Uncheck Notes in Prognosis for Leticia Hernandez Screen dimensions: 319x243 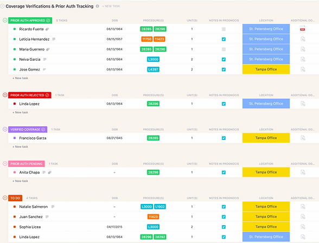(x=224, y=39)
